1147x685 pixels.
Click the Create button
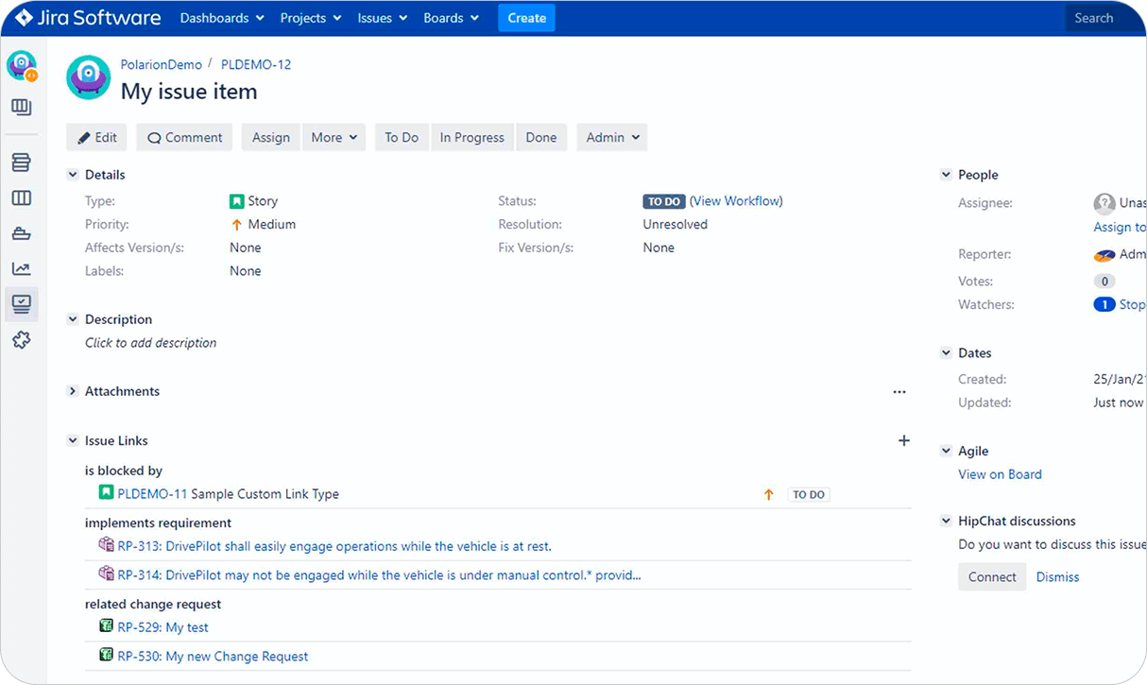click(x=526, y=18)
